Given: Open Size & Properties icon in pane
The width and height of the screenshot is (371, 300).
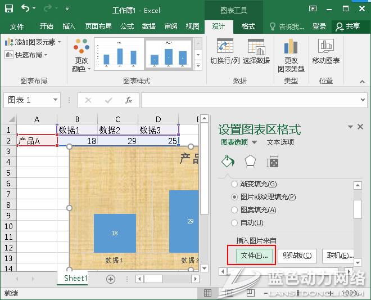Looking at the screenshot, I should click(x=273, y=162).
